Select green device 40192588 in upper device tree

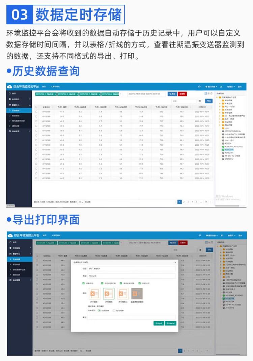pyautogui.click(x=227, y=150)
